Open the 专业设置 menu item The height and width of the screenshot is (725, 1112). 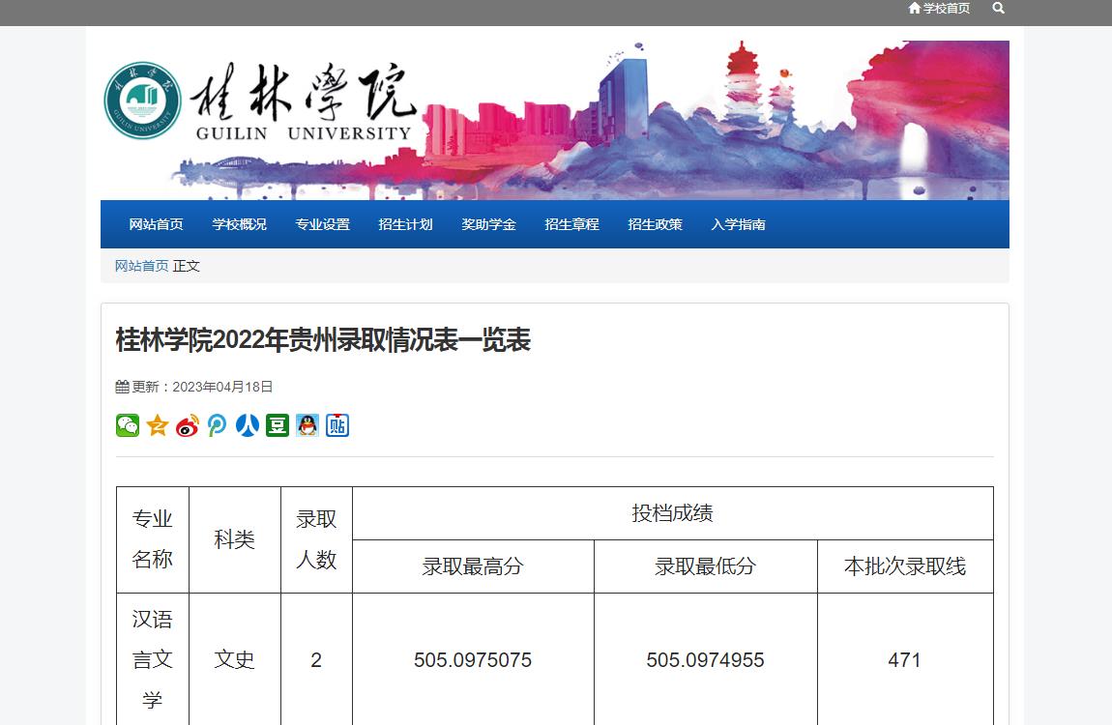pos(323,224)
